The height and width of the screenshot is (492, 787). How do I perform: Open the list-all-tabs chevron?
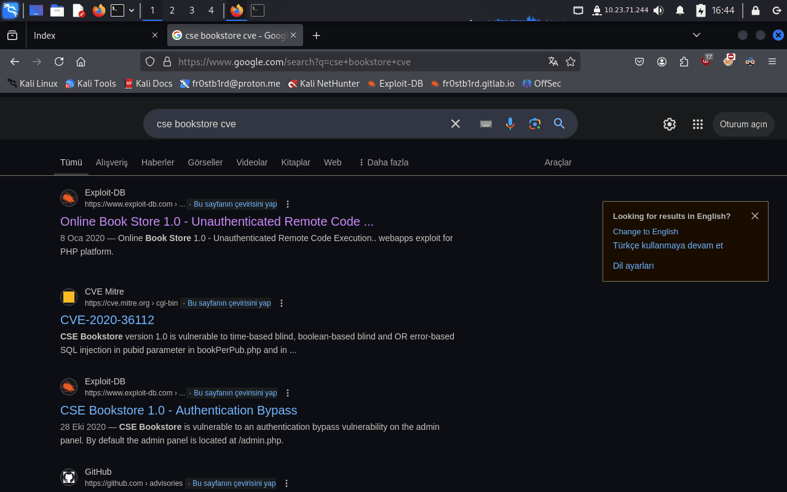coord(697,35)
